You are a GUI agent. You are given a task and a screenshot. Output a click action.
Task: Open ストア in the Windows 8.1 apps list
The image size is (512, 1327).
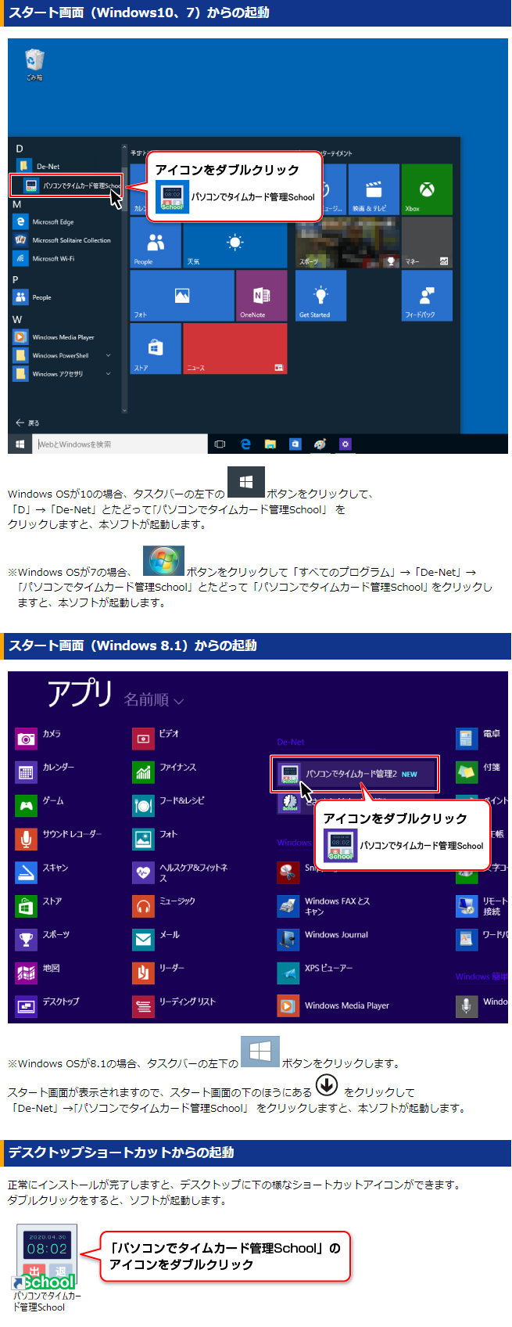point(39,906)
